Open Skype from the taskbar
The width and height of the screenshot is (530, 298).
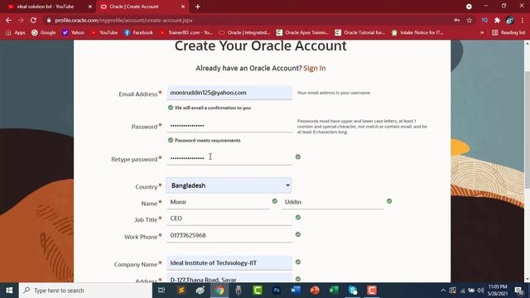[353, 291]
